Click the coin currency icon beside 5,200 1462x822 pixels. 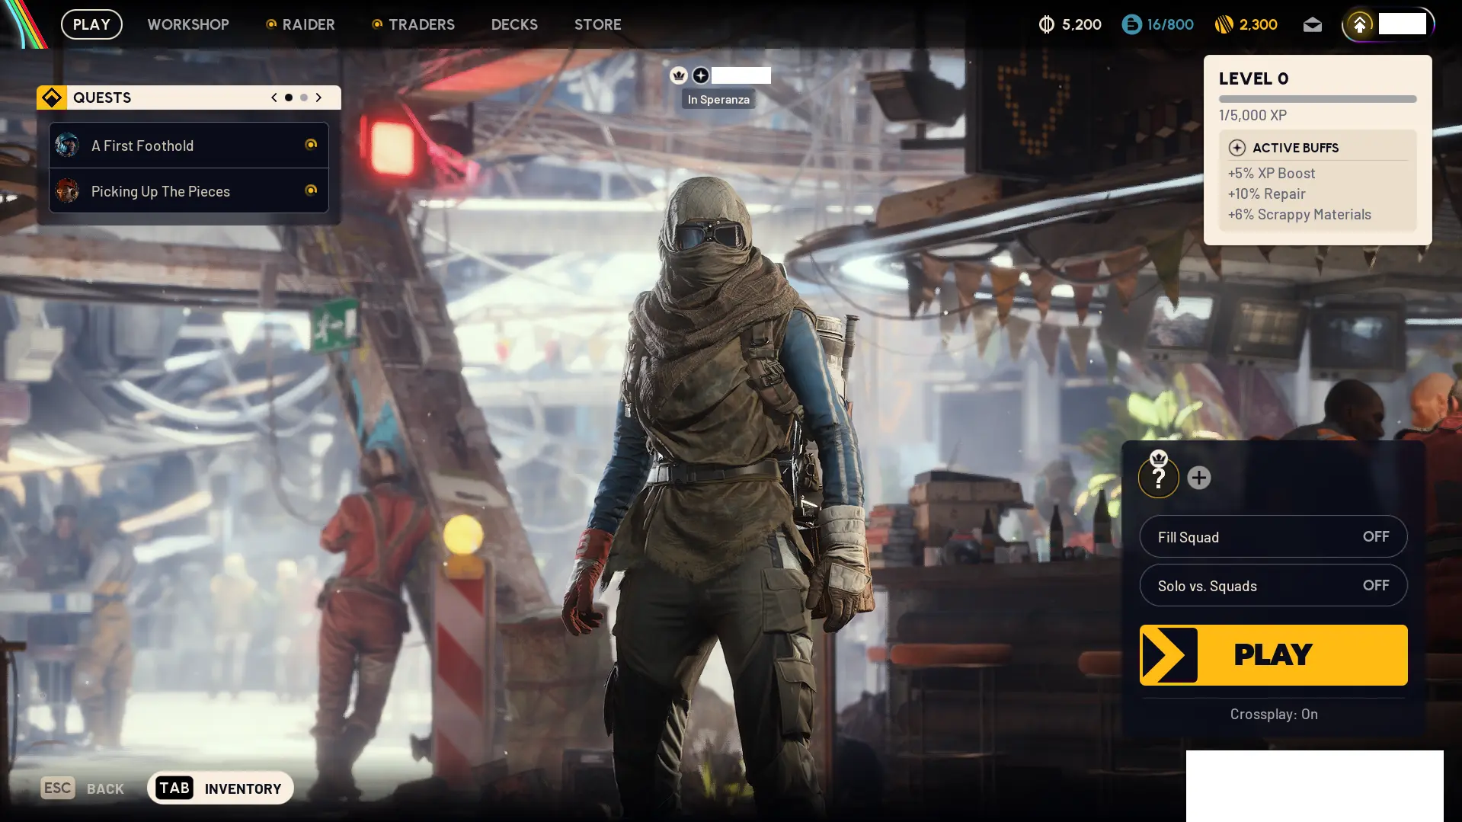(1047, 24)
